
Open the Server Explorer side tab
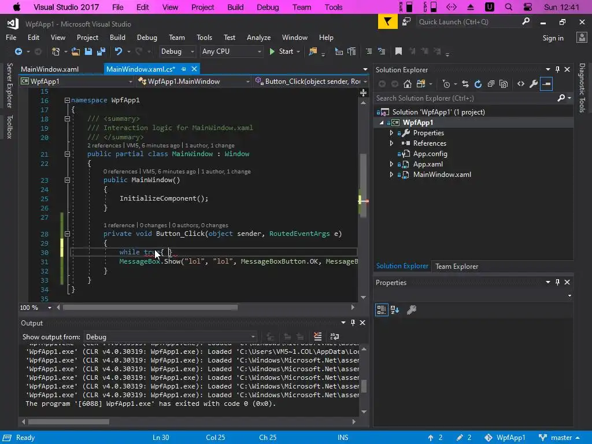pyautogui.click(x=9, y=86)
